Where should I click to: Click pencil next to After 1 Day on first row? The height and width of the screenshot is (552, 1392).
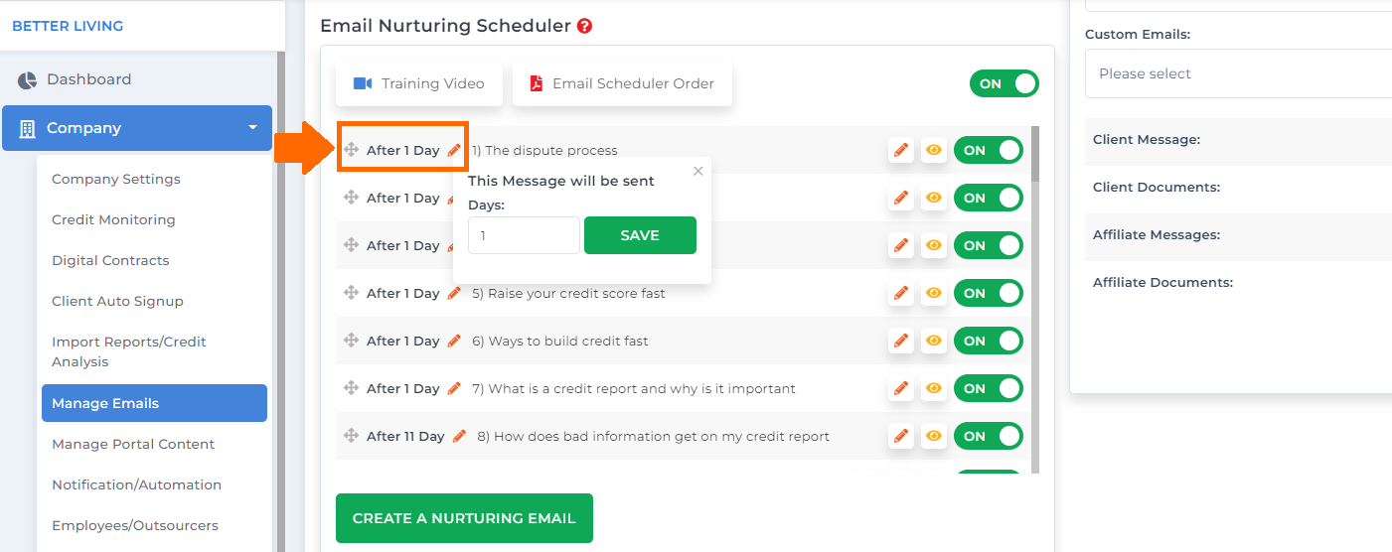[454, 150]
